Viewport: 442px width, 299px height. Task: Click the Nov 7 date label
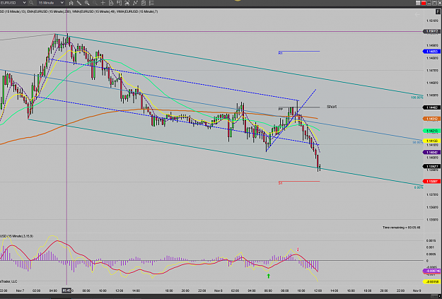click(20, 291)
